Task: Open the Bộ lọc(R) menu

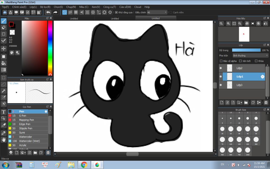Action: [x=45, y=7]
